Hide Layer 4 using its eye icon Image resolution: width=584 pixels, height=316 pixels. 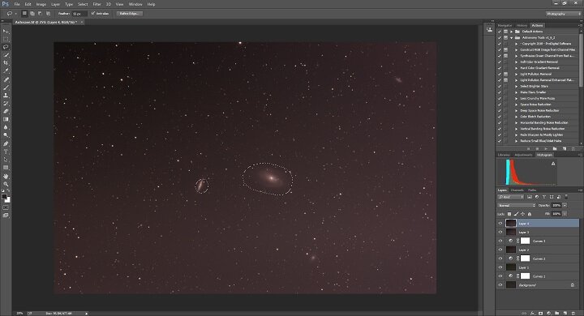pyautogui.click(x=500, y=224)
